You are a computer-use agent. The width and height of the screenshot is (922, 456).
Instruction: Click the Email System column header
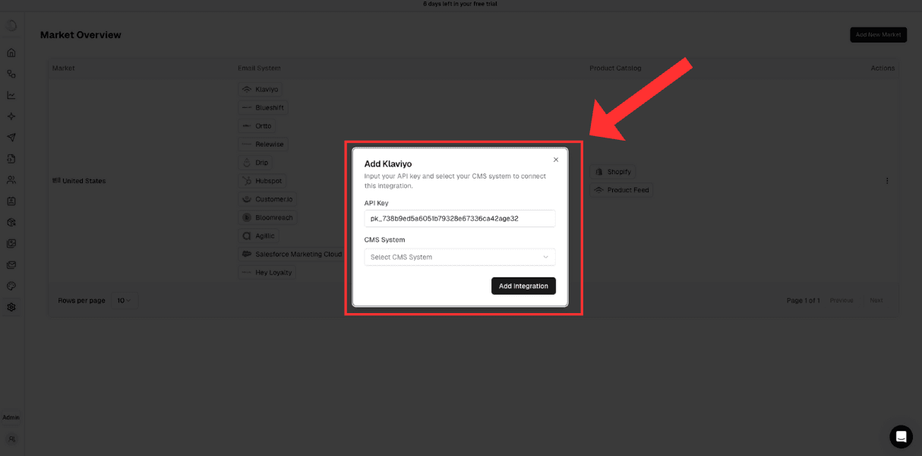[x=259, y=68]
